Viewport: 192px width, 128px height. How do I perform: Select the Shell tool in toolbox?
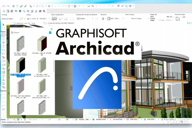pyautogui.click(x=3, y=65)
